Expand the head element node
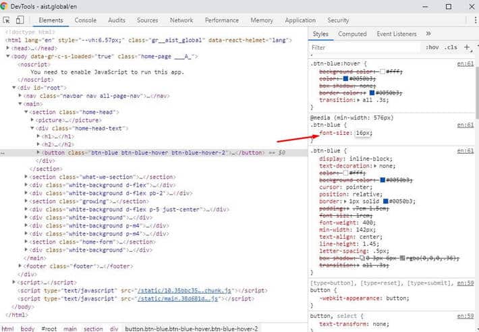The image size is (479, 332). pos(8,48)
